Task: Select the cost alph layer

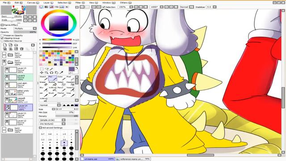Action: 18,85
